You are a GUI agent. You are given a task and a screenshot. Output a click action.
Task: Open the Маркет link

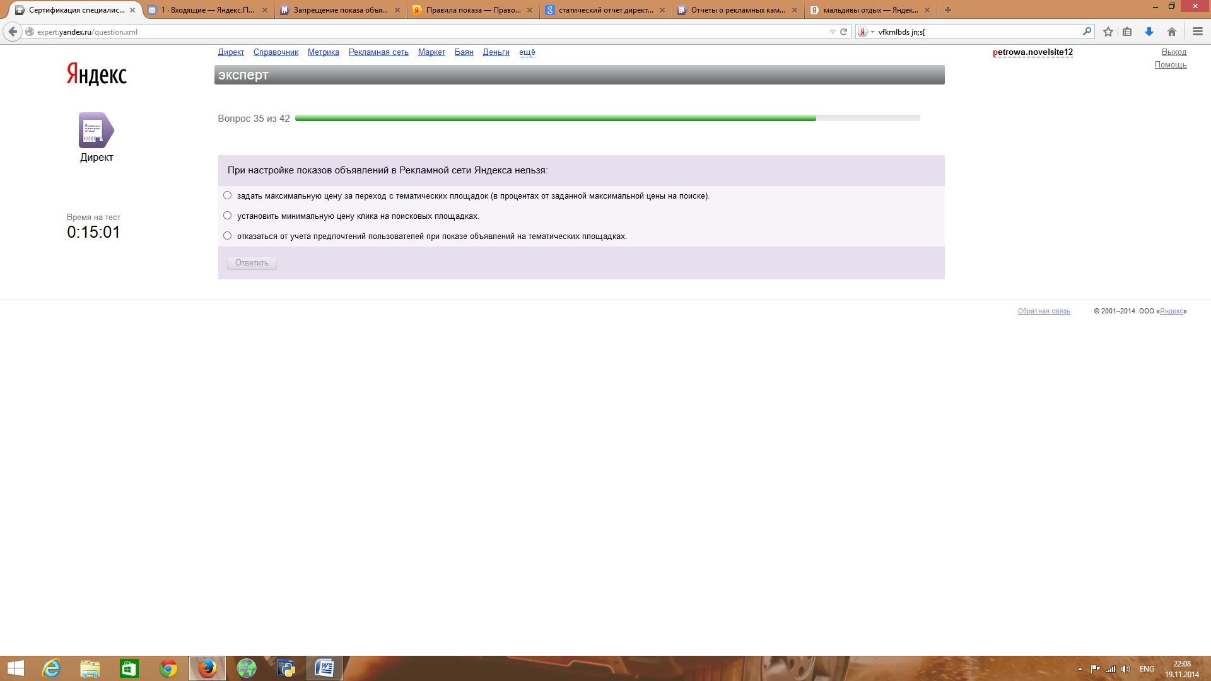point(431,52)
